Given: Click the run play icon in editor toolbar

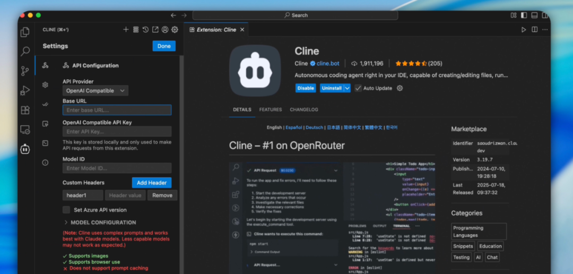Looking at the screenshot, I should click(524, 30).
